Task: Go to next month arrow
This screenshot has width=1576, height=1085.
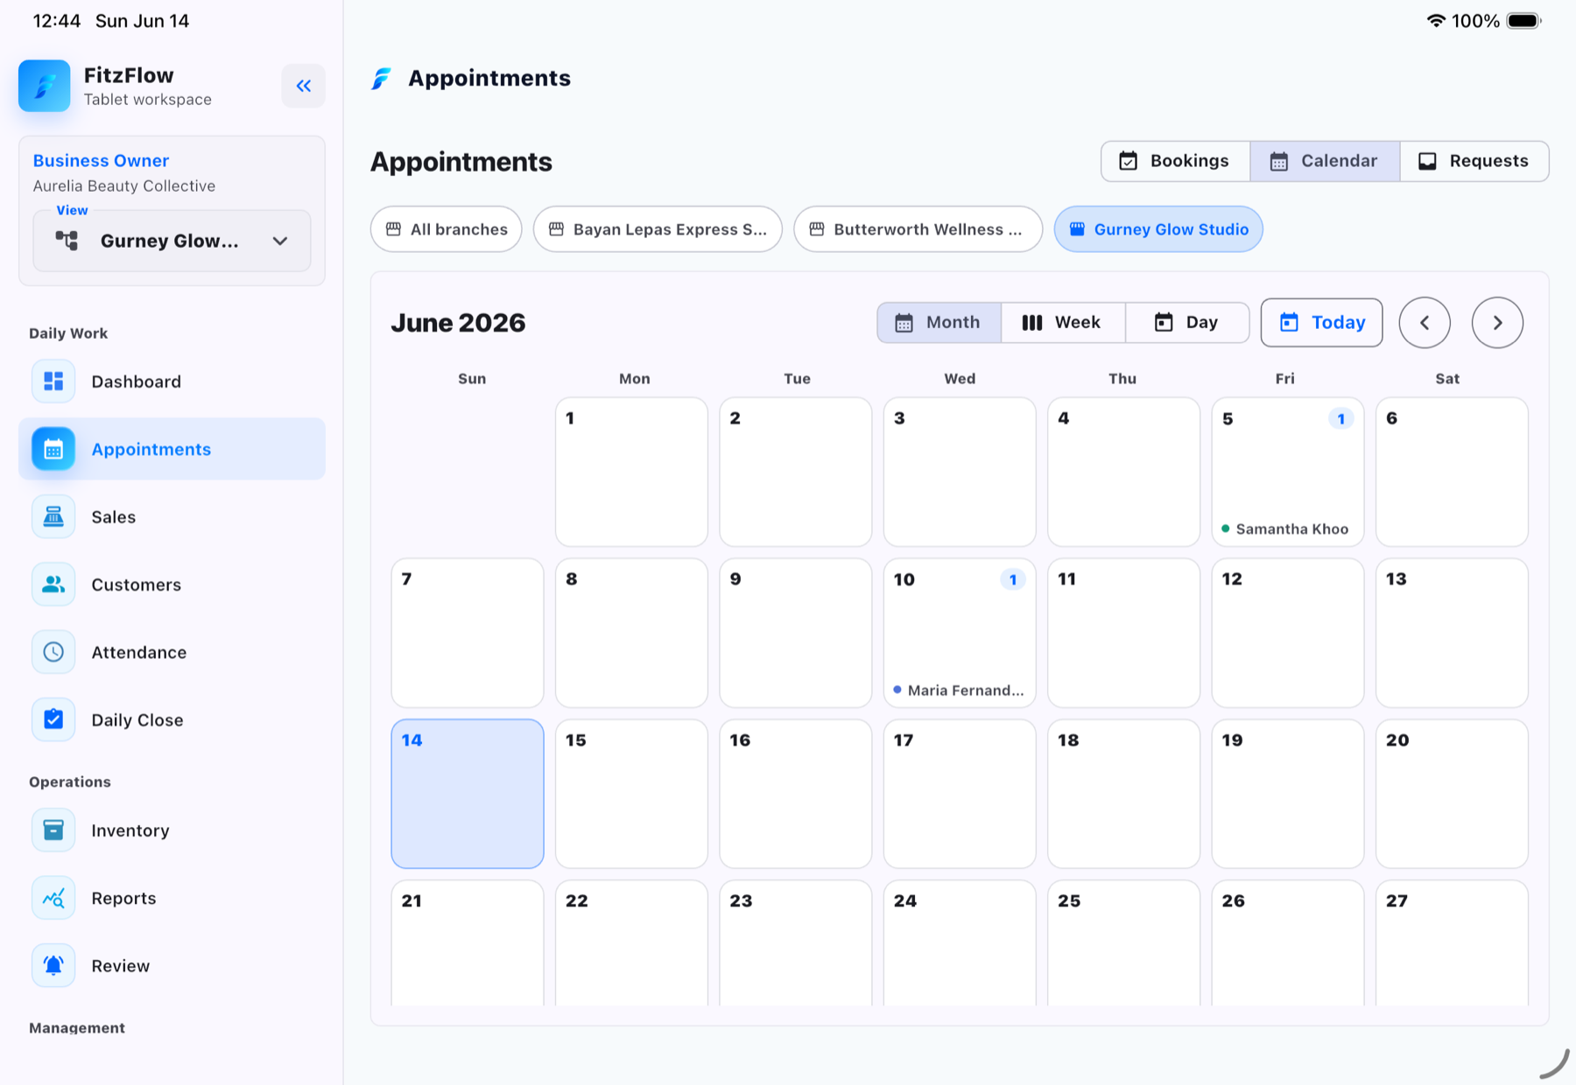Action: point(1497,323)
